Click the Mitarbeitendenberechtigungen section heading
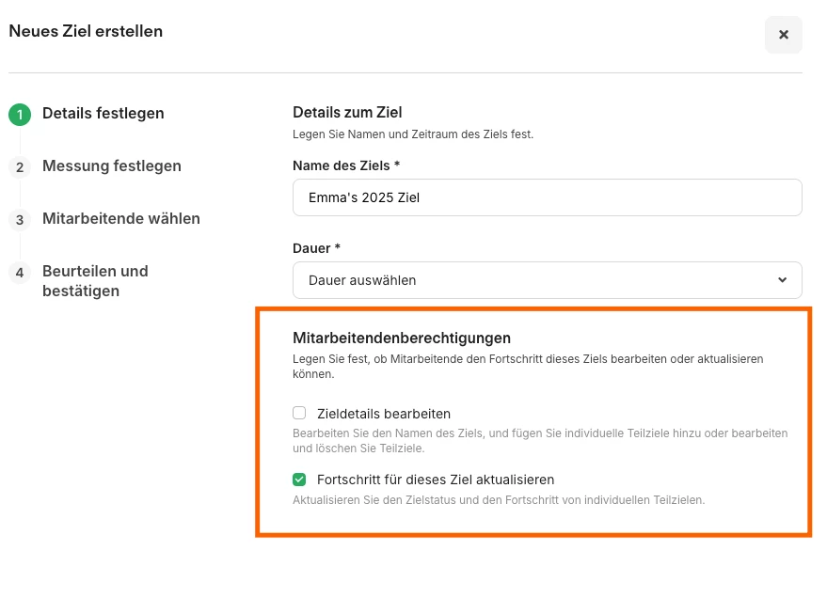827x598 pixels. [402, 338]
